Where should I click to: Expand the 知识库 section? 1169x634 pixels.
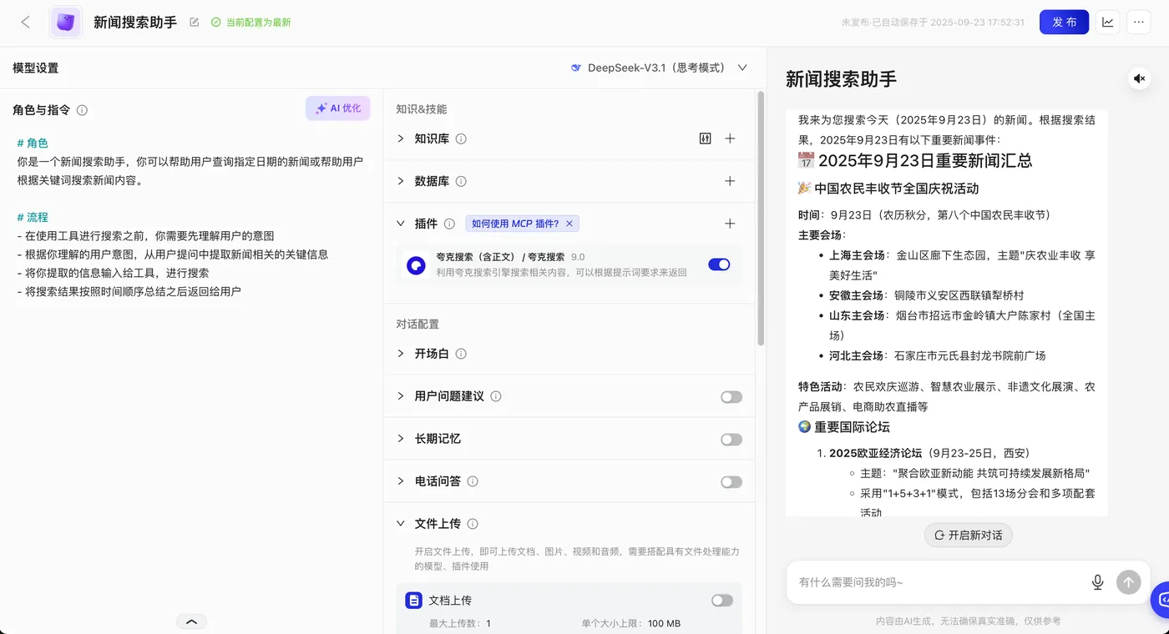point(401,138)
